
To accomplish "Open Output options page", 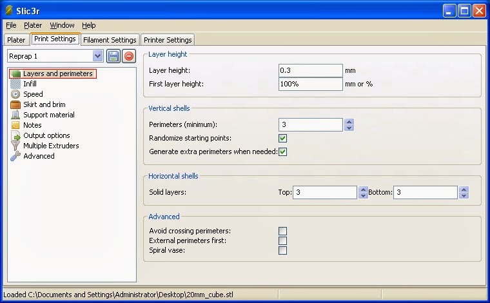I will [46, 135].
